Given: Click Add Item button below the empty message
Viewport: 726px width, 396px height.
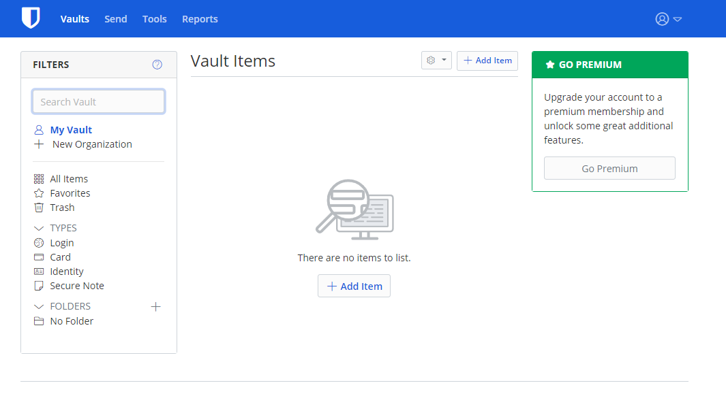Looking at the screenshot, I should point(354,286).
